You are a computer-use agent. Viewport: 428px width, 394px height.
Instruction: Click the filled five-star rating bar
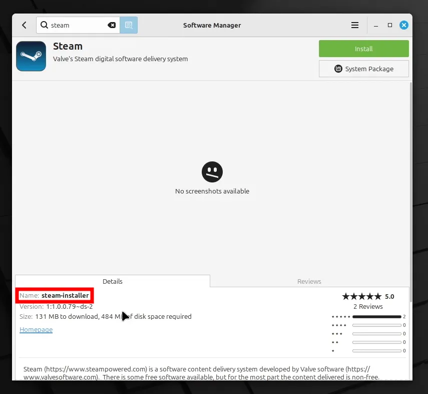[376, 316]
